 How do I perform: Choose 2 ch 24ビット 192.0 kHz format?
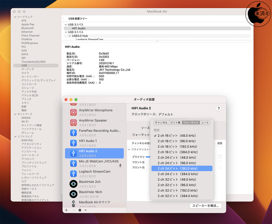coord(182,168)
